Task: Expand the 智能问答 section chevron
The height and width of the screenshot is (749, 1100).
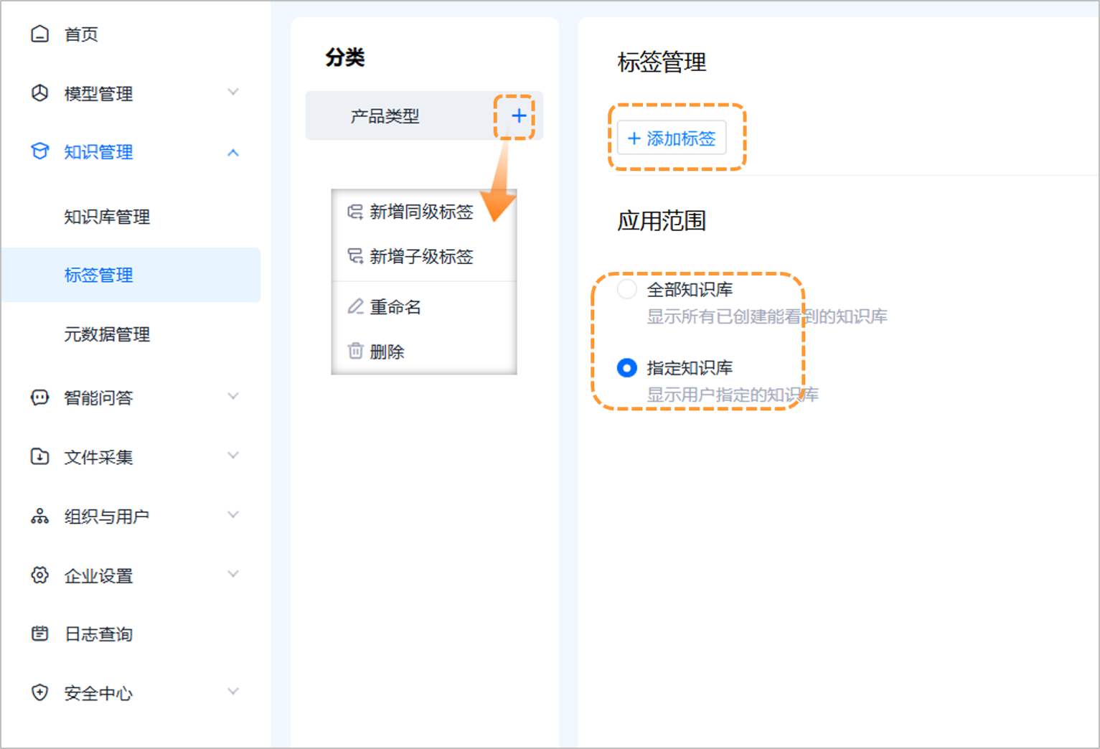Action: point(232,395)
